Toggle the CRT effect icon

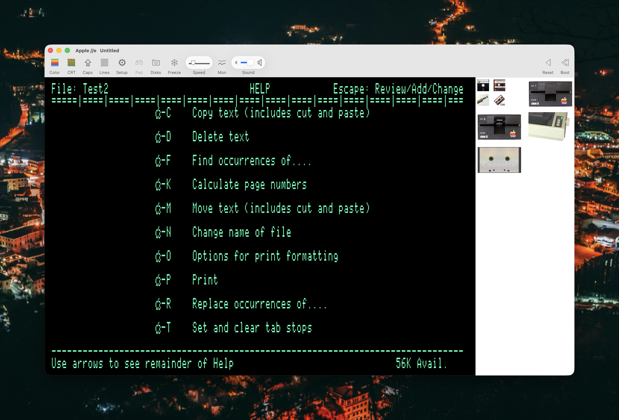tap(71, 63)
